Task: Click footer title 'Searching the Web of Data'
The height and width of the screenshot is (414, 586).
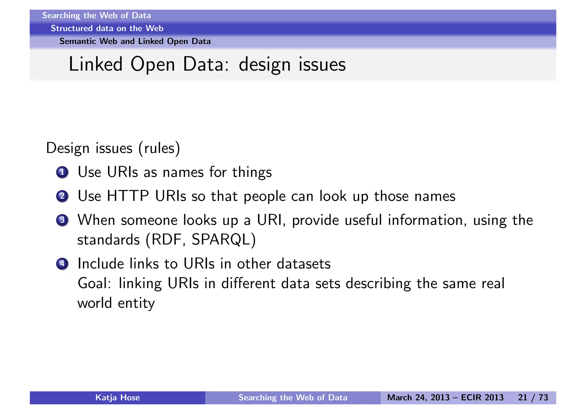Action: pos(293,398)
